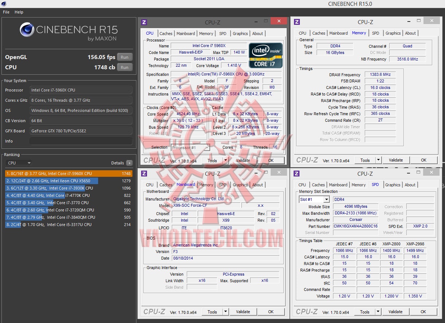
Task: Open Tools dropdown arrow in SPD window
Action: (x=378, y=312)
